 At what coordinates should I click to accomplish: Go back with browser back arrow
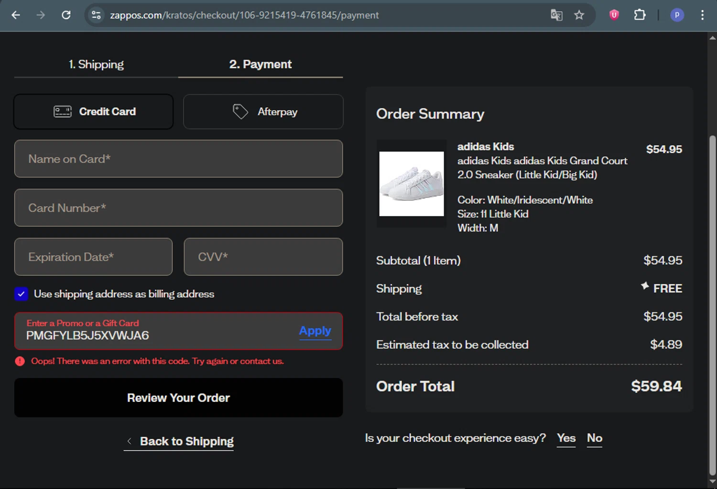16,15
